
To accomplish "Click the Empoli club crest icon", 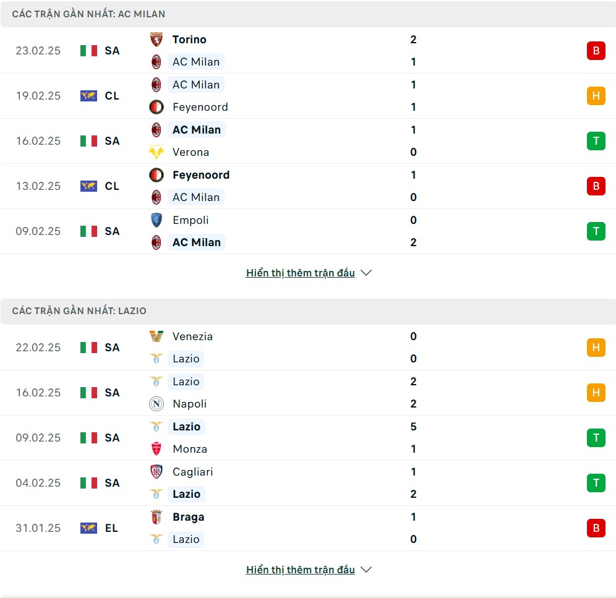I will click(x=156, y=220).
